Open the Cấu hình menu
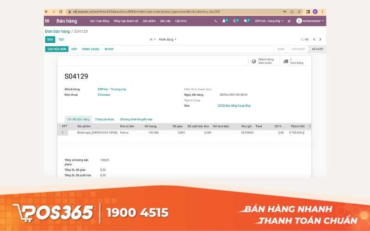 click(x=181, y=21)
